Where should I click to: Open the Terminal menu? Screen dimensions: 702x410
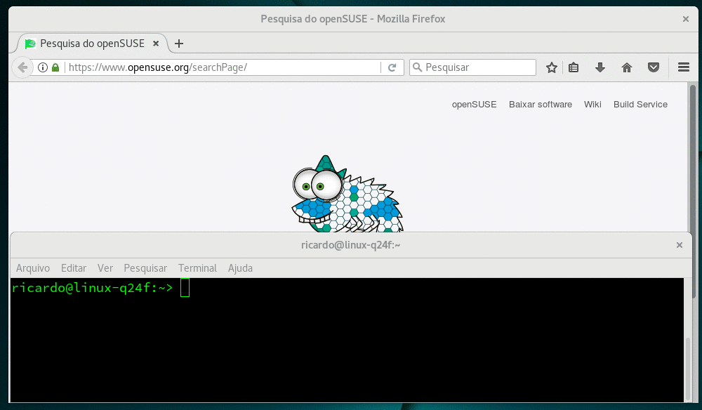pyautogui.click(x=197, y=268)
